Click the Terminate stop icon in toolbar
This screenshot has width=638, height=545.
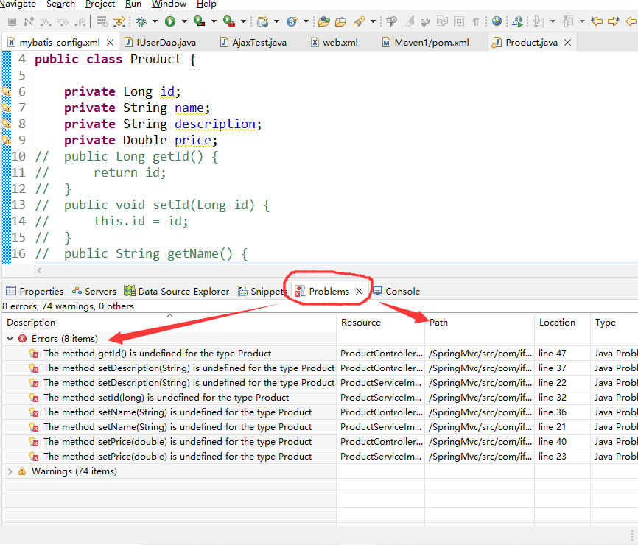[x=12, y=21]
